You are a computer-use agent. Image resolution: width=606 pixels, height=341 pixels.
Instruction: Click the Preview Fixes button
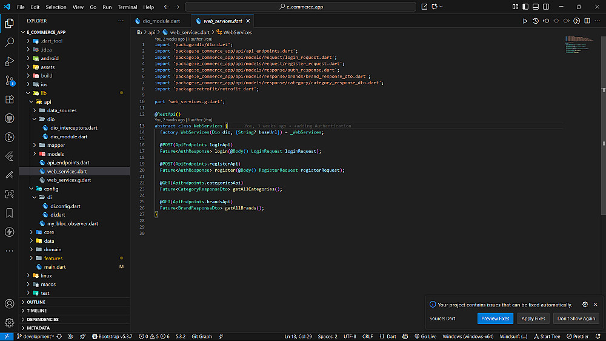click(494, 319)
